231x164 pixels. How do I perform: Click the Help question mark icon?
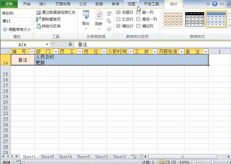pyautogui.click(x=215, y=4)
